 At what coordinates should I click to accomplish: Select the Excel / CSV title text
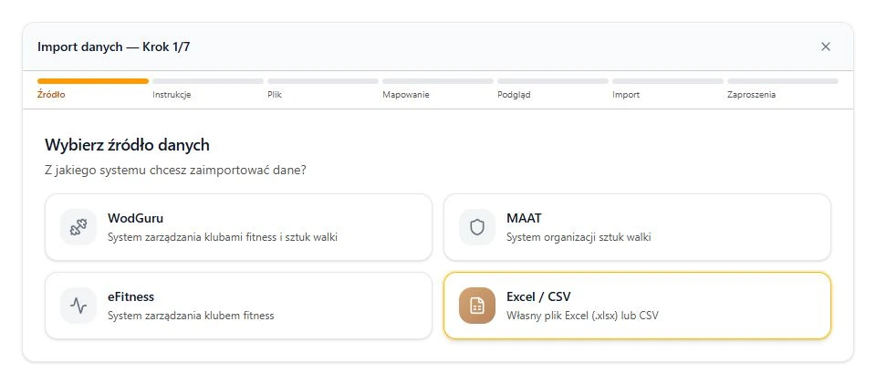coord(538,296)
